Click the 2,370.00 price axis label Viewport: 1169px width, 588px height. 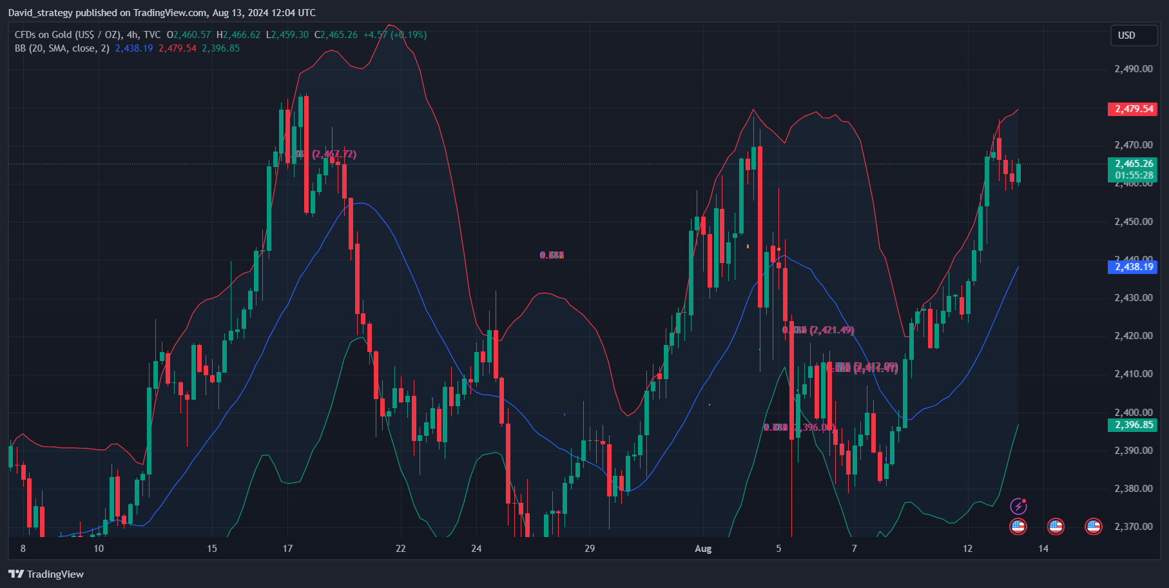click(x=1134, y=527)
